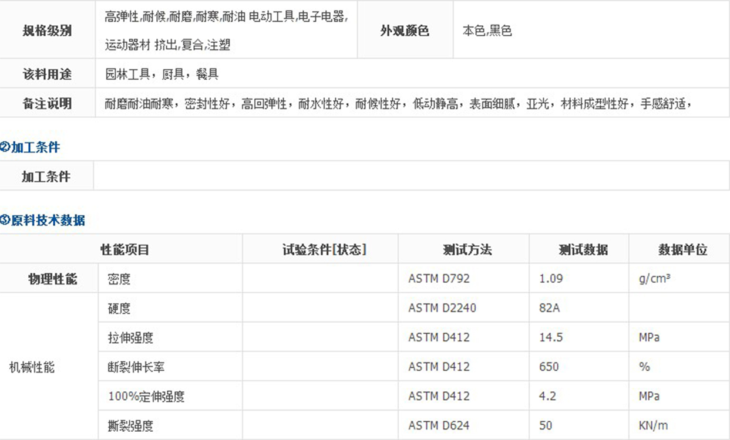
Task: Select the 性能项目 column header
Action: [x=125, y=250]
